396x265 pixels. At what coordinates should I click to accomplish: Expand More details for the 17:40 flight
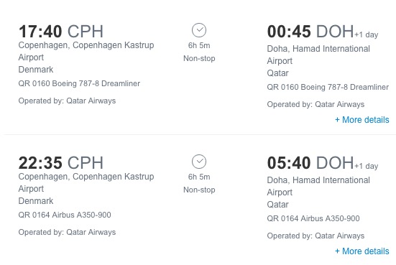362,120
